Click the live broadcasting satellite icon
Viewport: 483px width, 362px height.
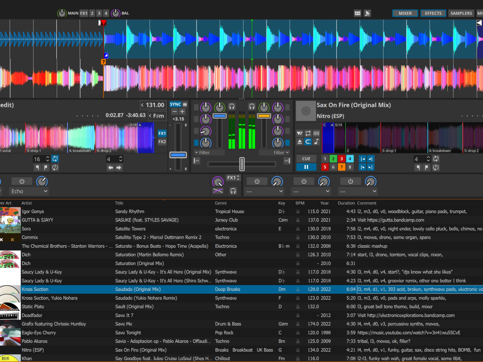pos(367,13)
